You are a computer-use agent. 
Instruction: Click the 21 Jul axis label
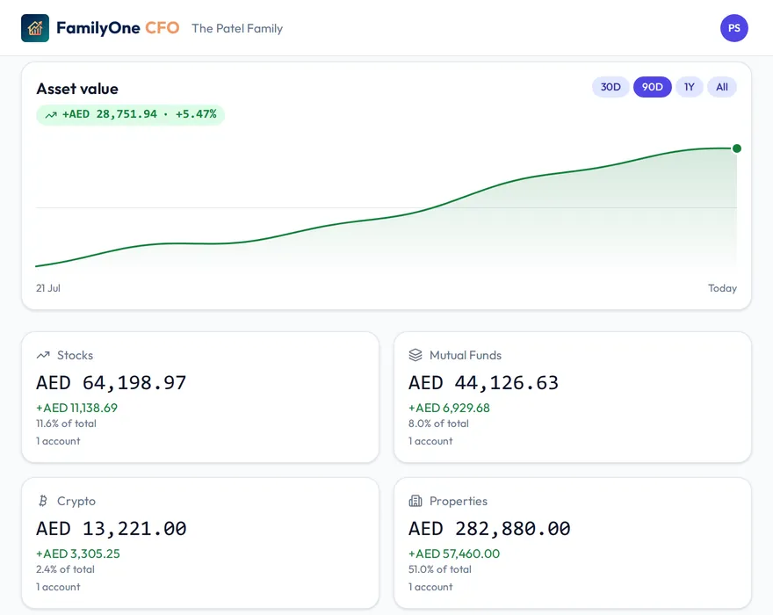tap(48, 288)
